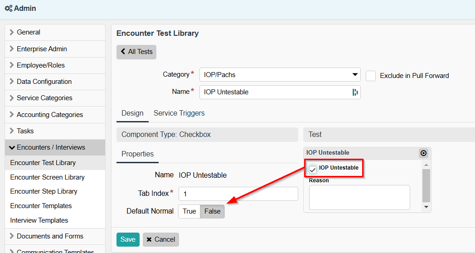Click the back chevron on All Tests
The width and height of the screenshot is (475, 253).
click(123, 52)
